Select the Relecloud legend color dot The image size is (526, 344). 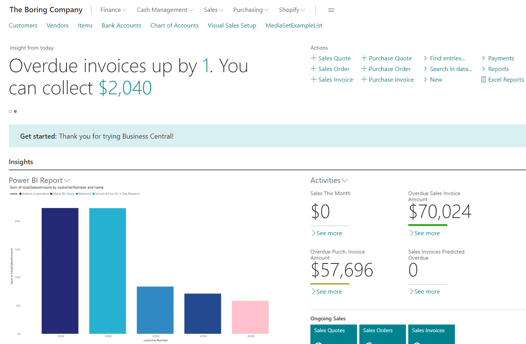click(x=76, y=194)
